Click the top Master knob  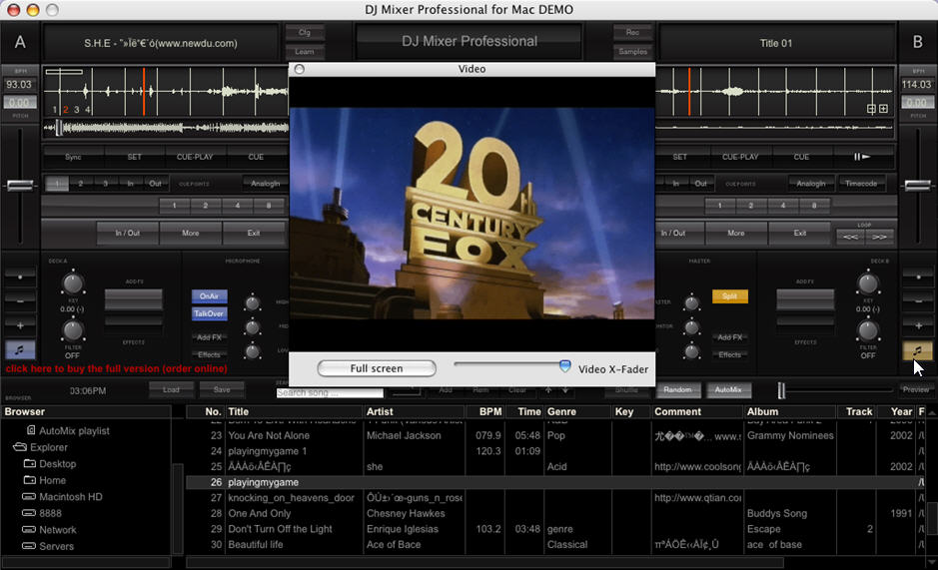[691, 303]
